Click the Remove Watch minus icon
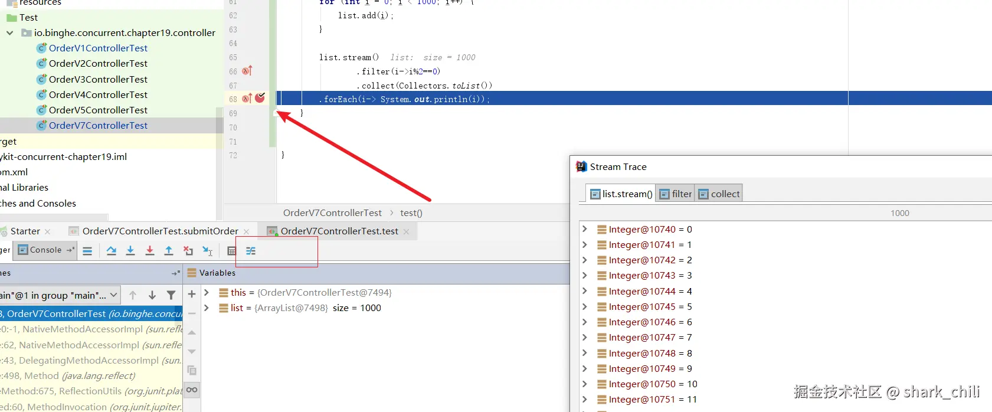Image resolution: width=992 pixels, height=412 pixels. [192, 313]
